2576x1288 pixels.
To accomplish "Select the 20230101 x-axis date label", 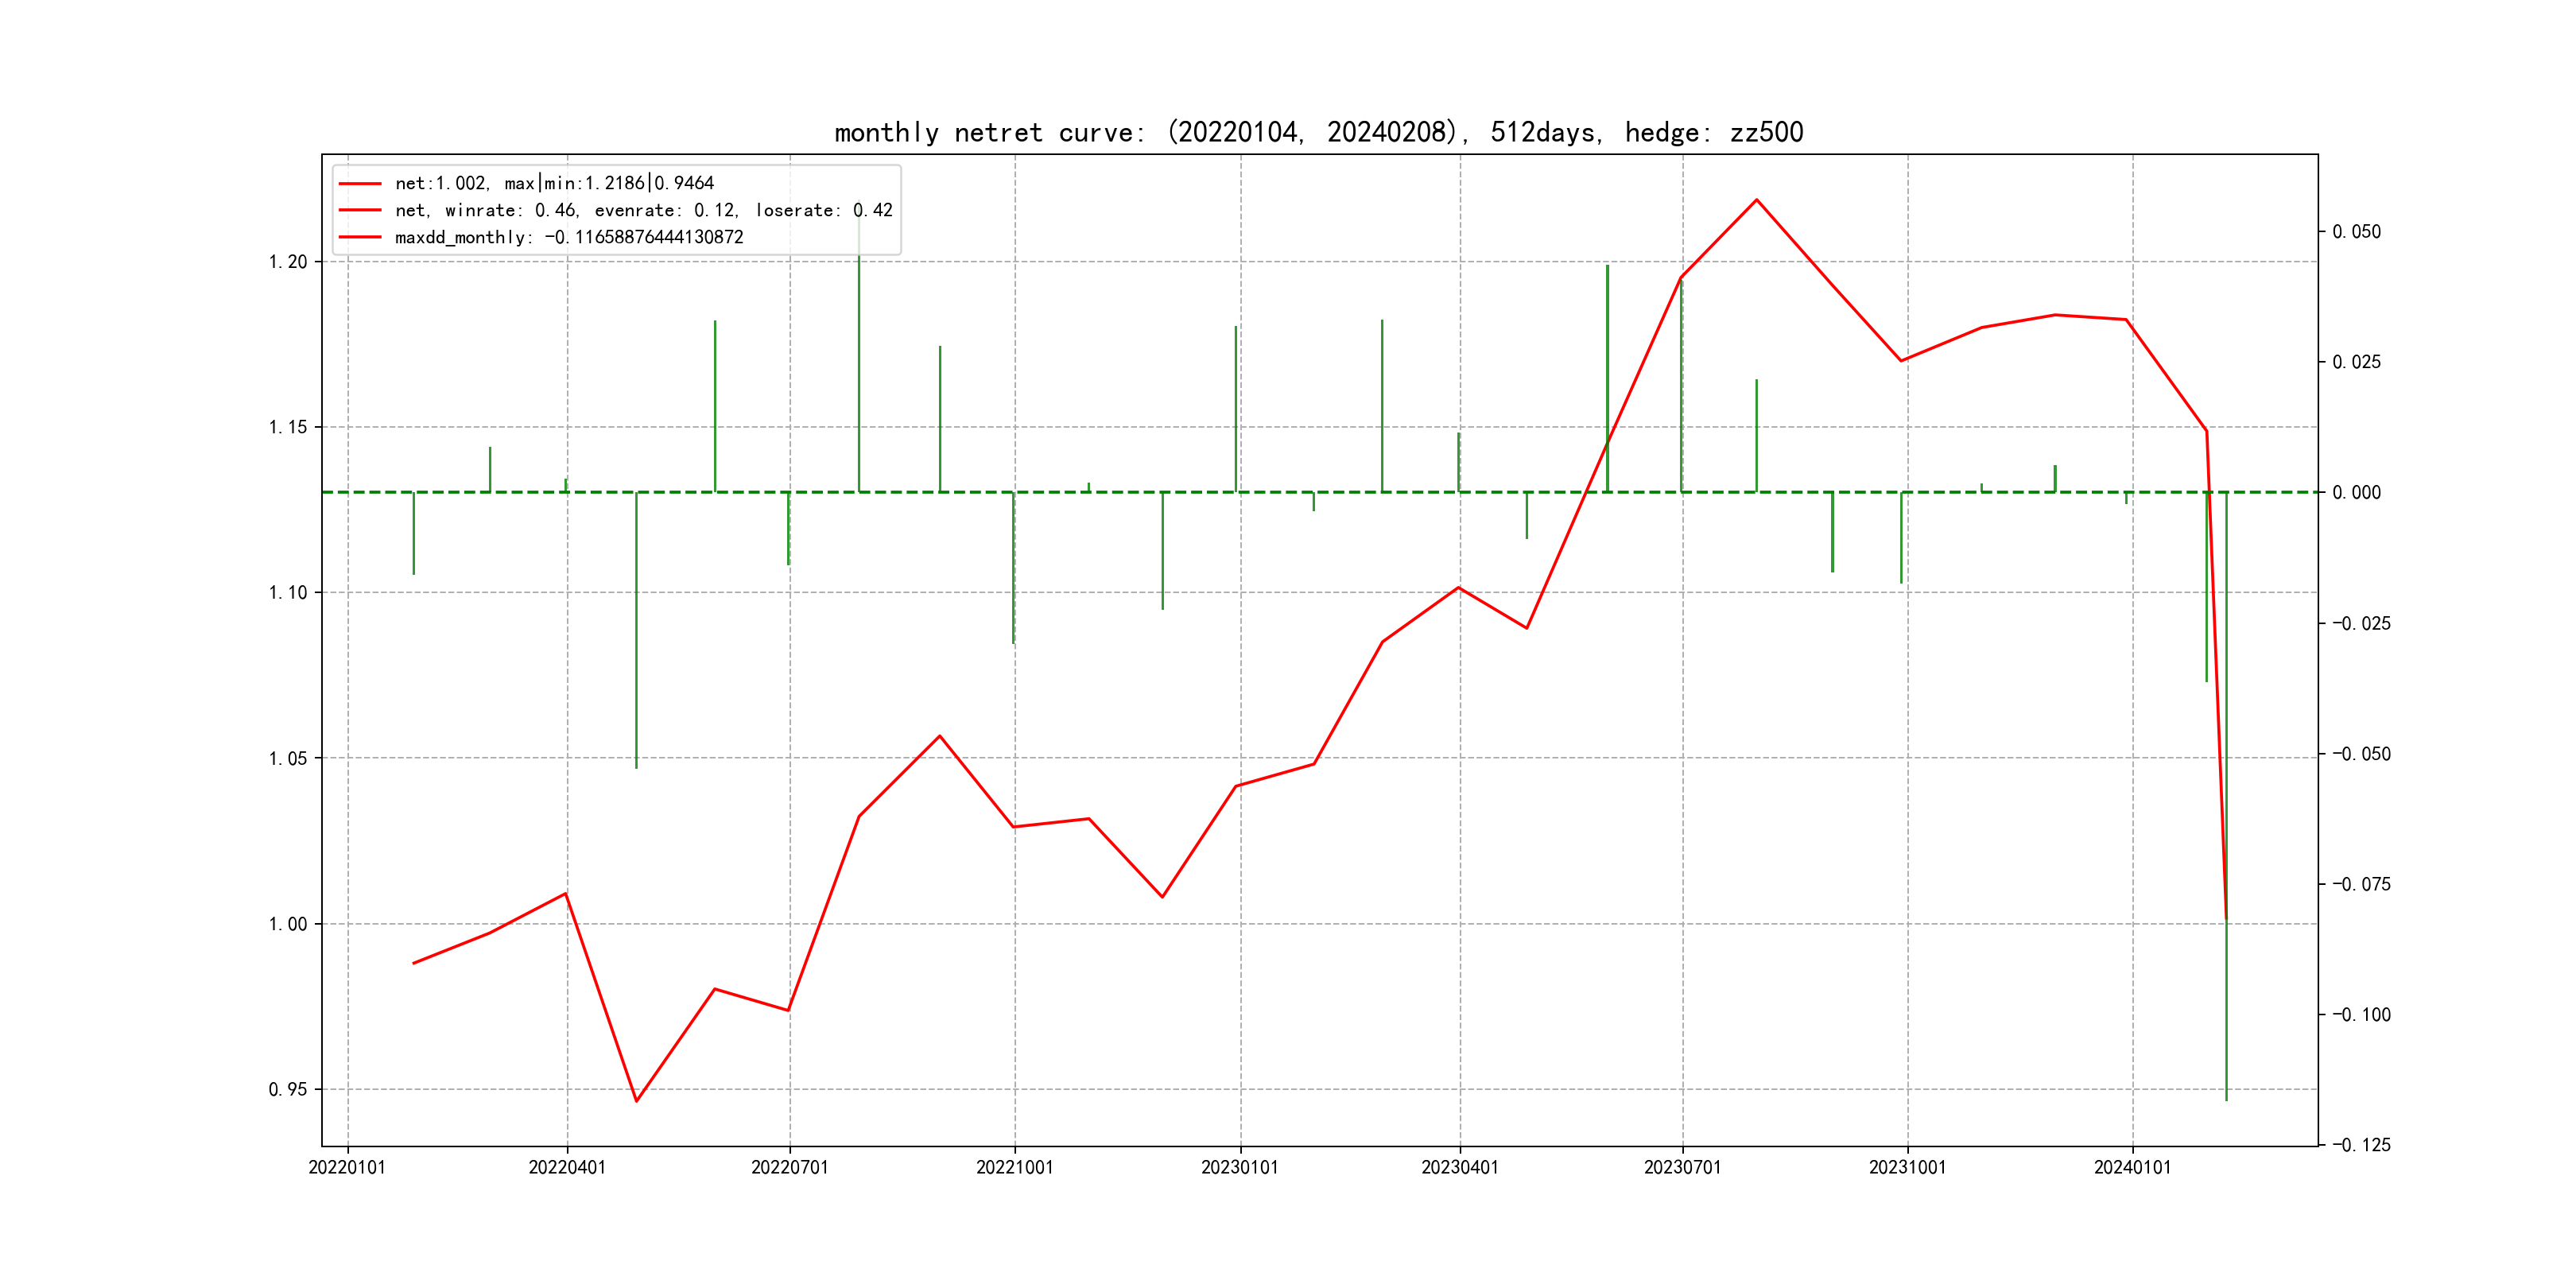I will 1239,1167.
